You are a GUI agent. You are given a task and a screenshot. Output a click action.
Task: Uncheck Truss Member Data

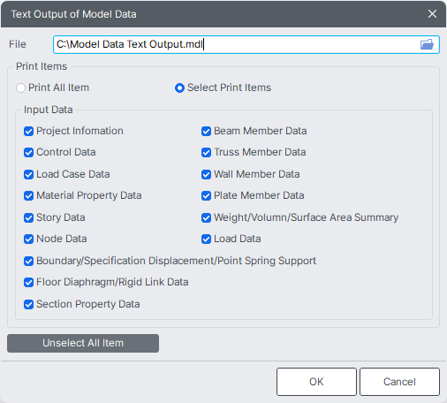[206, 152]
